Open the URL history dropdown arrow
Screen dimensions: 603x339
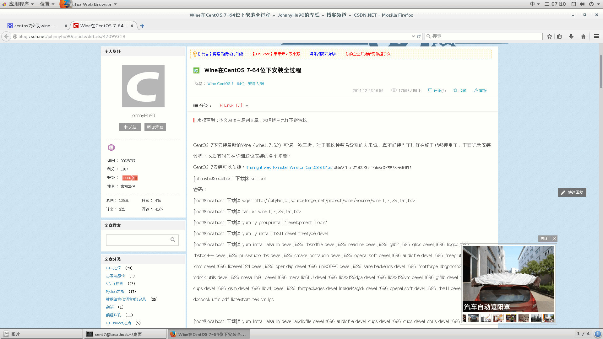pyautogui.click(x=413, y=36)
